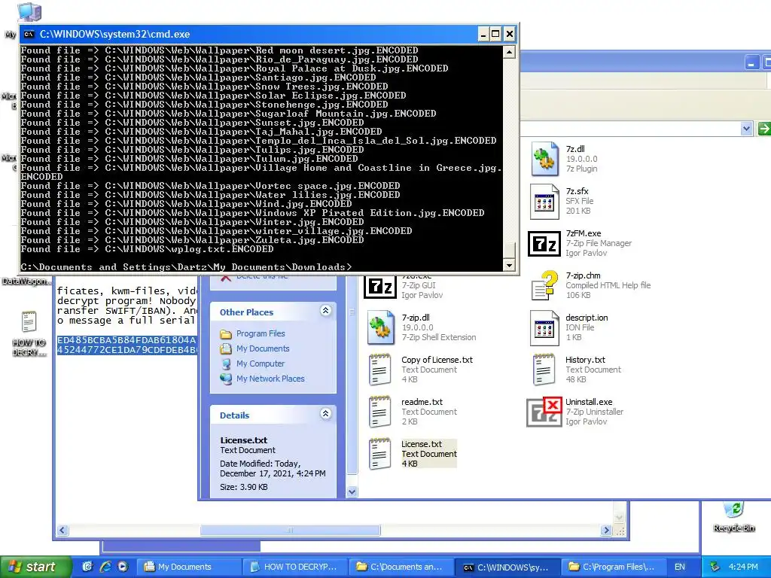The image size is (771, 578).
Task: Click the License.txt file name label
Action: click(422, 444)
